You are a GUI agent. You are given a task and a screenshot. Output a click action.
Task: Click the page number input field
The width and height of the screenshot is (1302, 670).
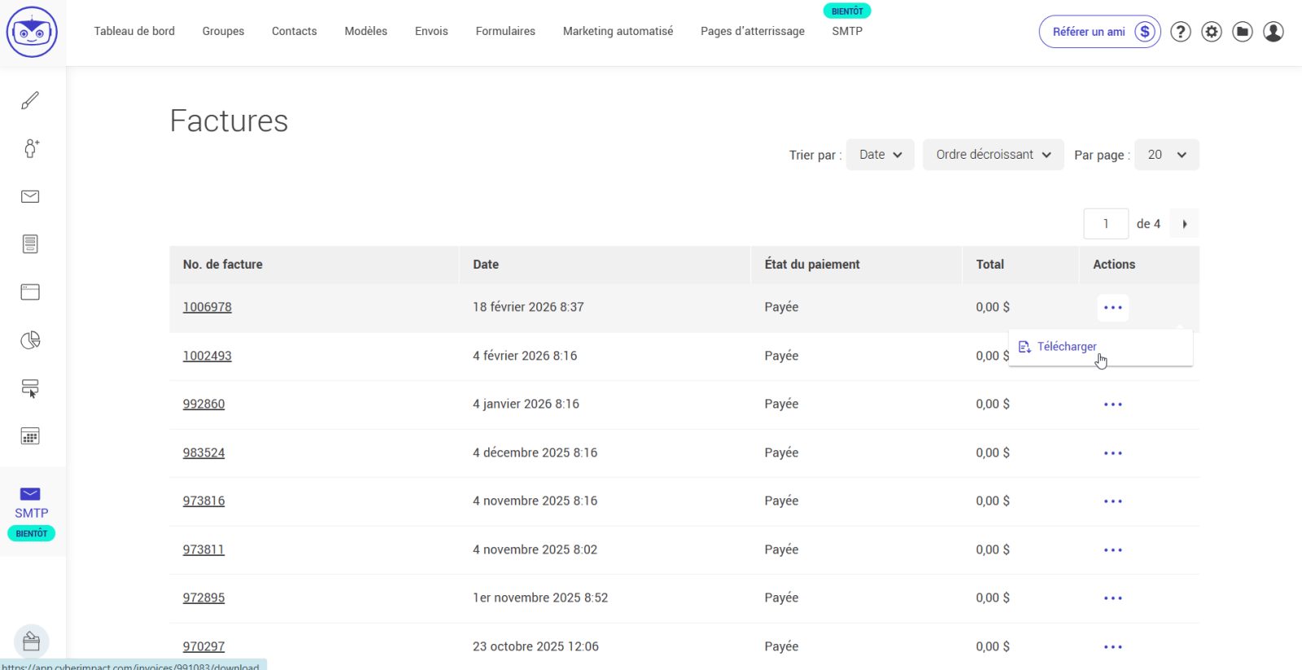(x=1105, y=224)
